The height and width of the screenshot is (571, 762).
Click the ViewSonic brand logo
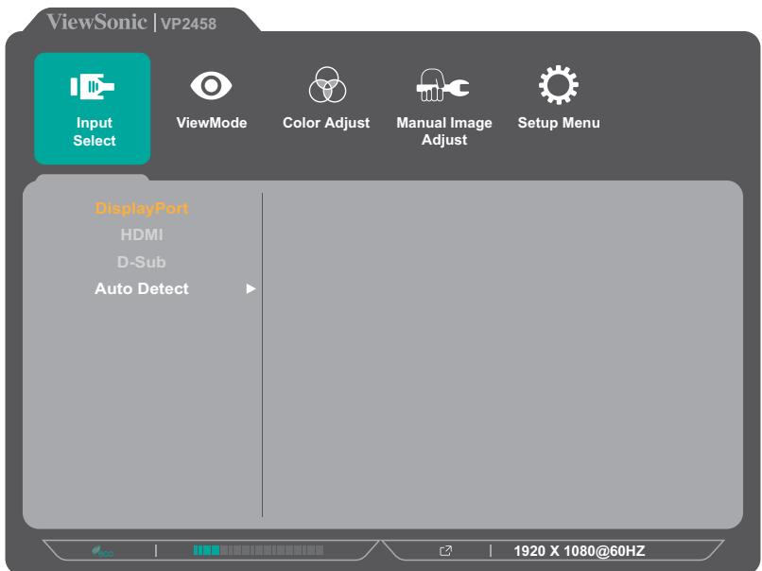point(96,23)
